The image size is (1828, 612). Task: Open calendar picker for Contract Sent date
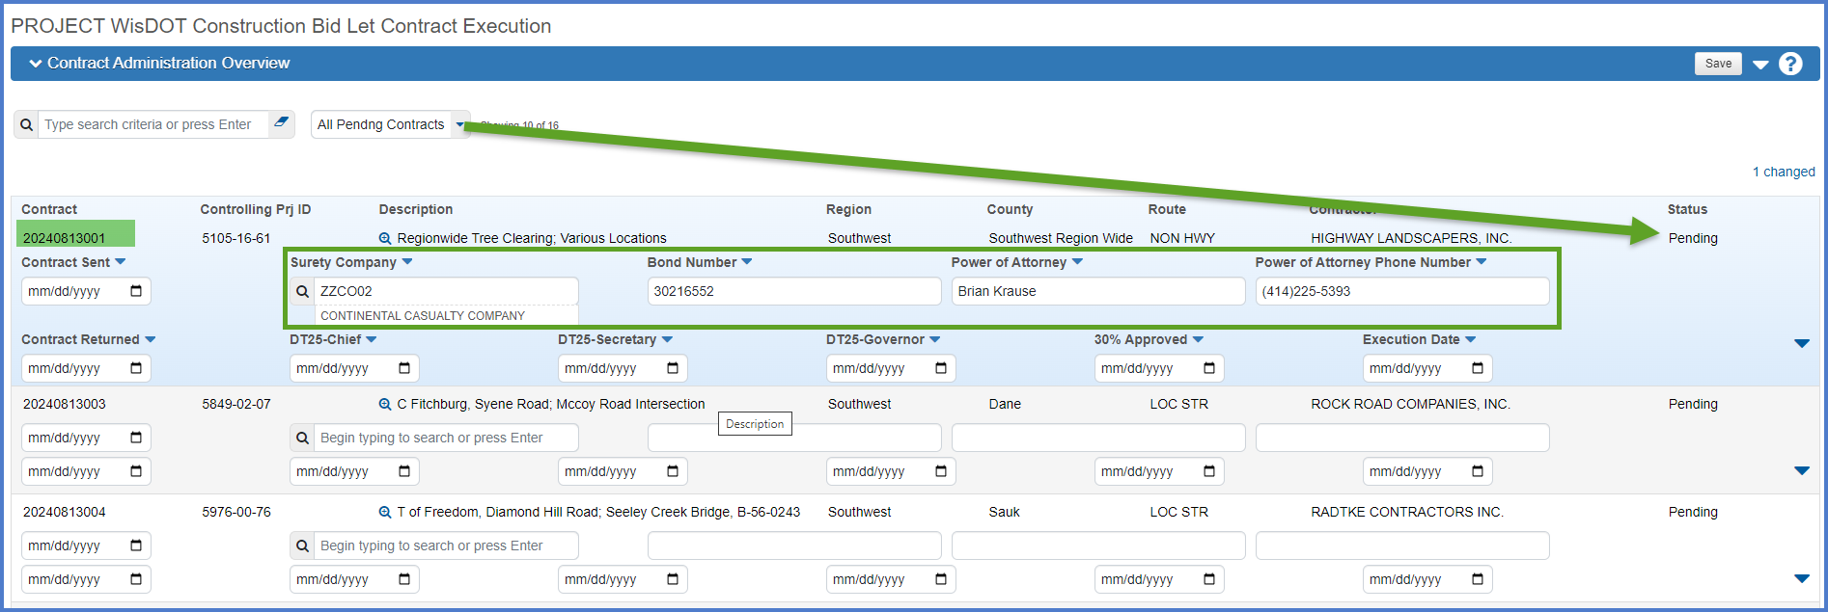tap(136, 291)
